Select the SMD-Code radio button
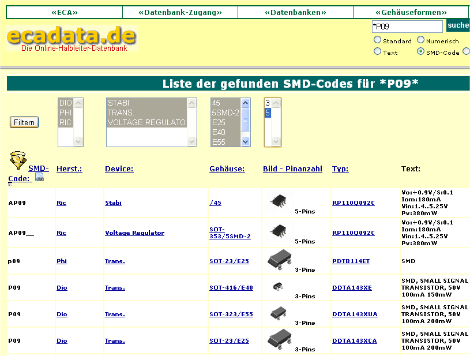Screen dimensions: 470x356 (x=421, y=51)
